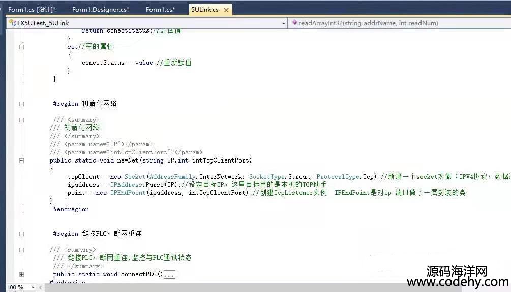The height and width of the screenshot is (292, 511).
Task: Open the 100 % zoom level dropdown
Action: 33,287
